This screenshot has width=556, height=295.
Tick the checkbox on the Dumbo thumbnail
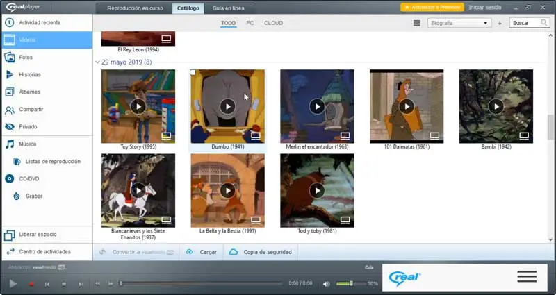[x=193, y=73]
